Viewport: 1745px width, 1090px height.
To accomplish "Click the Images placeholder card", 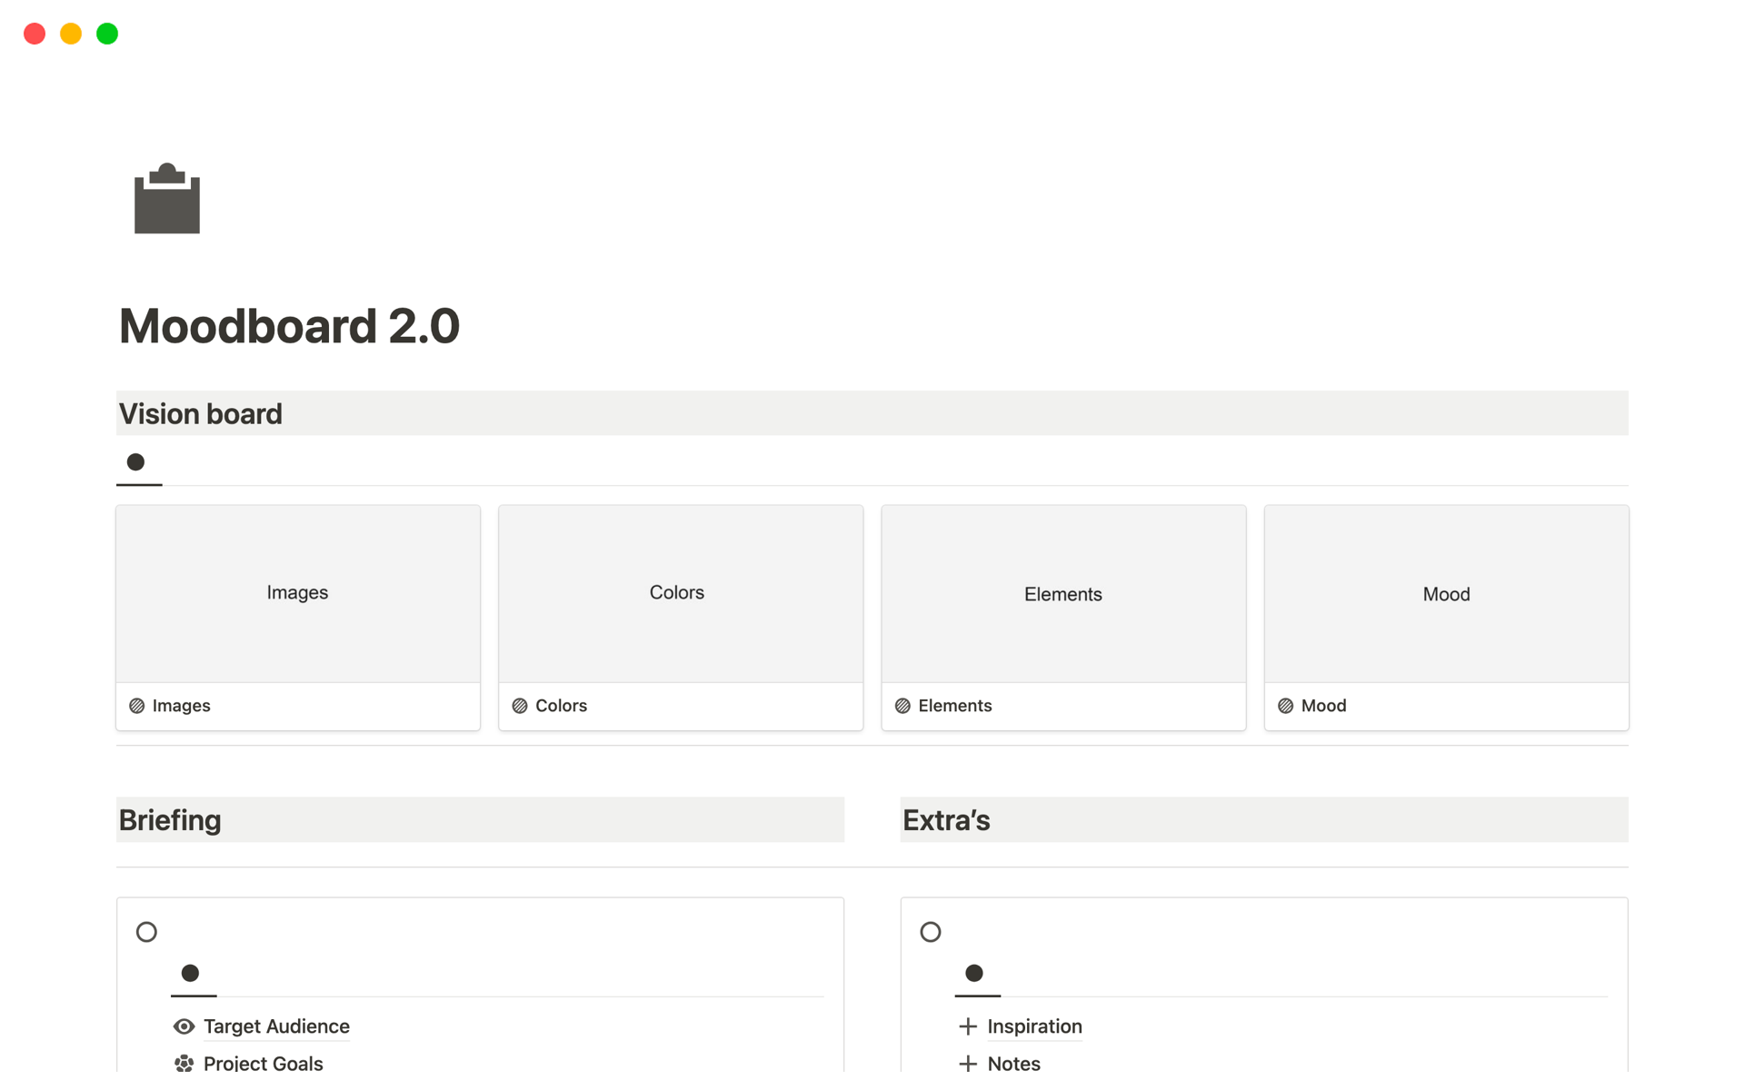I will coord(297,592).
